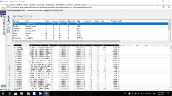Click the people icon in system tray
The width and height of the screenshot is (172, 96).
tap(125, 94)
